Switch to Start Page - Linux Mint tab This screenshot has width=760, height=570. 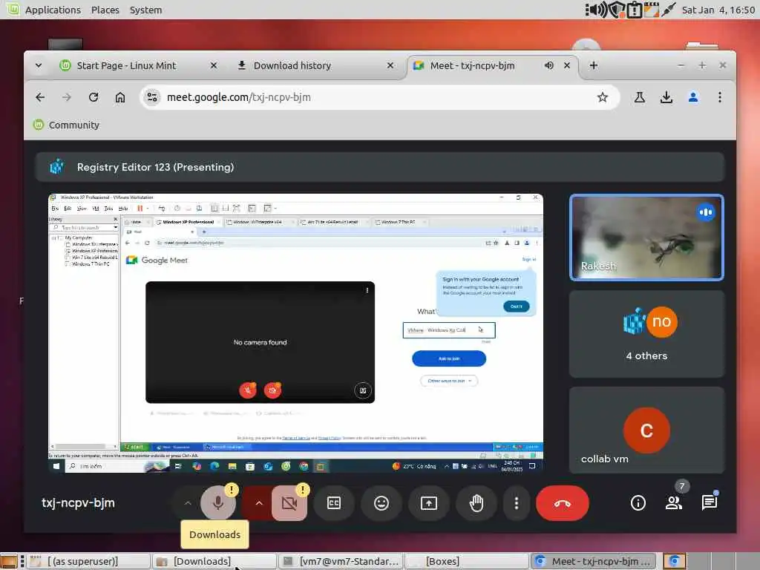tap(126, 65)
